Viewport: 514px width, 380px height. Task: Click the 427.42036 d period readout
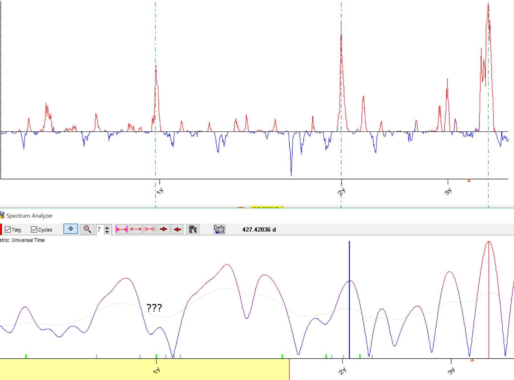coord(259,230)
